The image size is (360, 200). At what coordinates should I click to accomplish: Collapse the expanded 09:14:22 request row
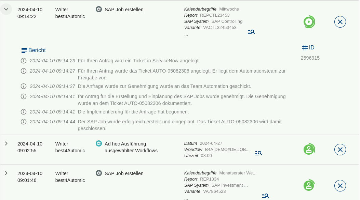pyautogui.click(x=6, y=9)
